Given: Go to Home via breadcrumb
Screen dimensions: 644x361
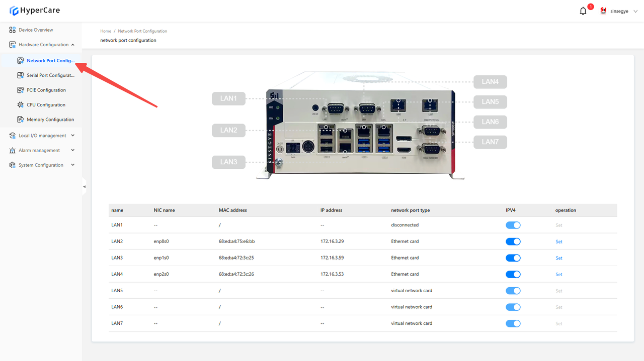Looking at the screenshot, I should pos(106,31).
